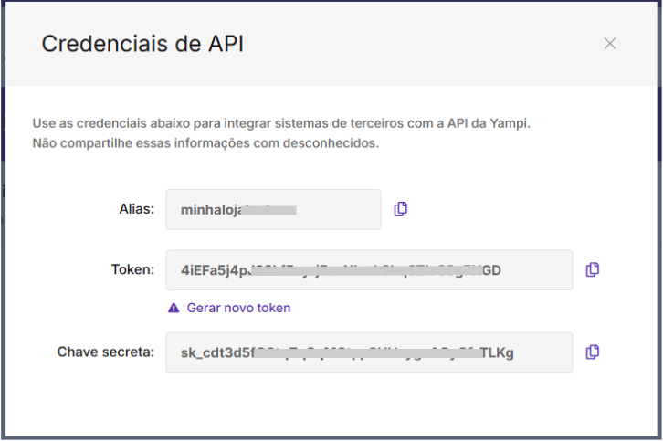This screenshot has width=663, height=441.
Task: Copy the Chave secreta via its copy icon
Action: click(592, 352)
